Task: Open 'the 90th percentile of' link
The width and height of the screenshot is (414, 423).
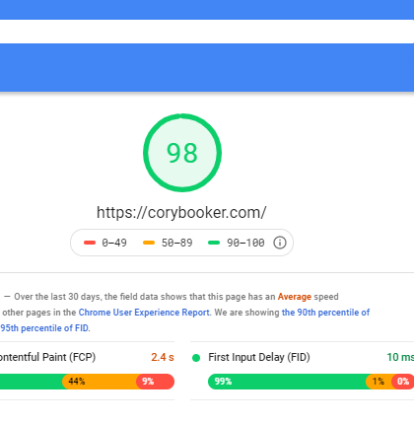Action: pyautogui.click(x=325, y=313)
